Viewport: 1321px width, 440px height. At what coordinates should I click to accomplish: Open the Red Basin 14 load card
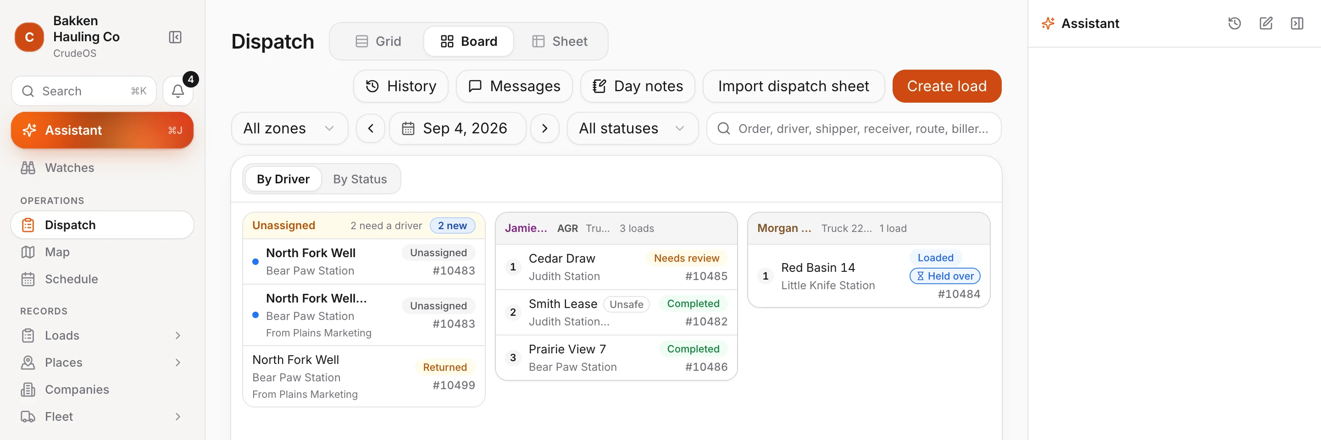pyautogui.click(x=868, y=276)
